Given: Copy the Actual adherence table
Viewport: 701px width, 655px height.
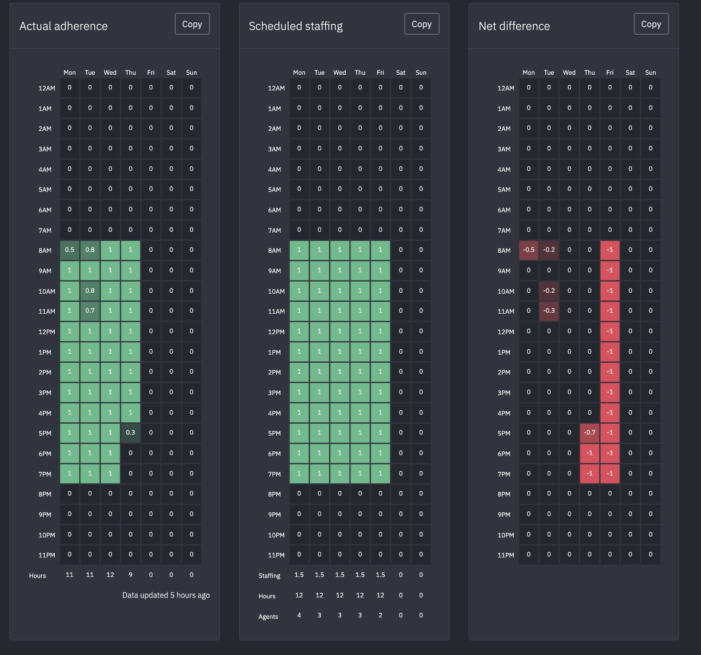Looking at the screenshot, I should (x=192, y=24).
